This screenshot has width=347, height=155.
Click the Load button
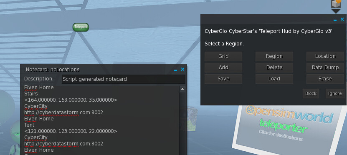click(x=274, y=79)
